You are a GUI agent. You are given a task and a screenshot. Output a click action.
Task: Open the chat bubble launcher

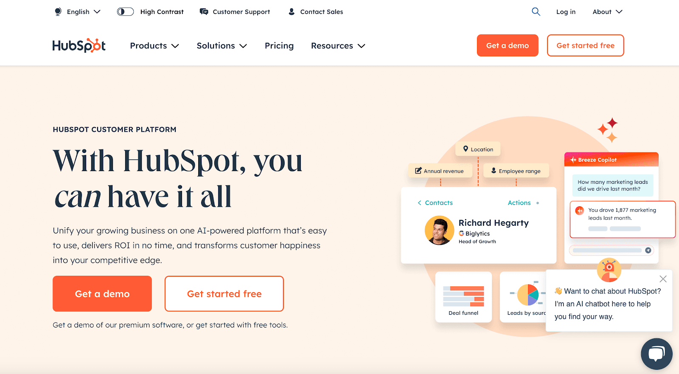click(657, 354)
